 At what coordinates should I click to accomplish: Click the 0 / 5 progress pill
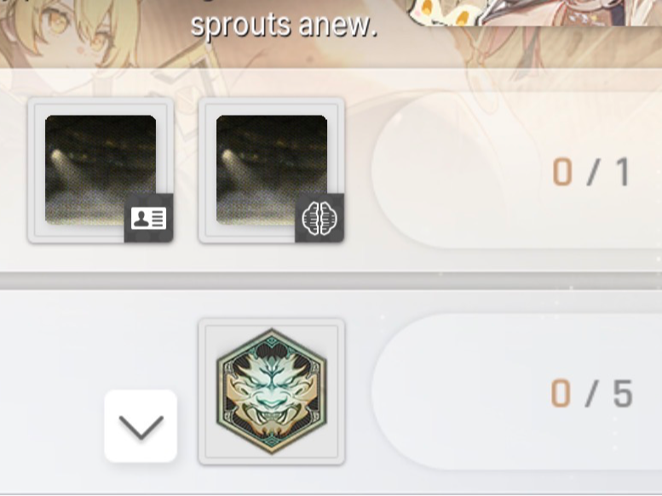[x=517, y=391]
